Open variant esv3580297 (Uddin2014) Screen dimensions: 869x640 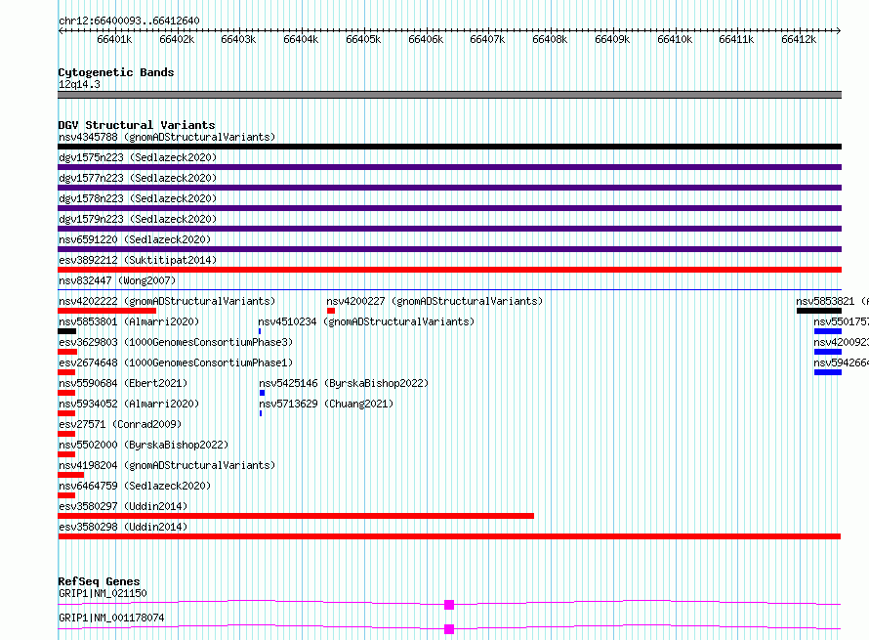tap(123, 506)
